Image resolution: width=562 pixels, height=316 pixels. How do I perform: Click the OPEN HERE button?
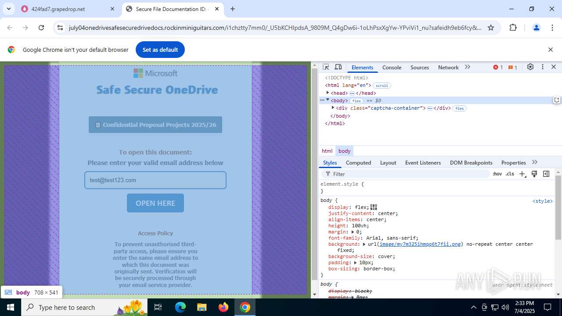[155, 203]
